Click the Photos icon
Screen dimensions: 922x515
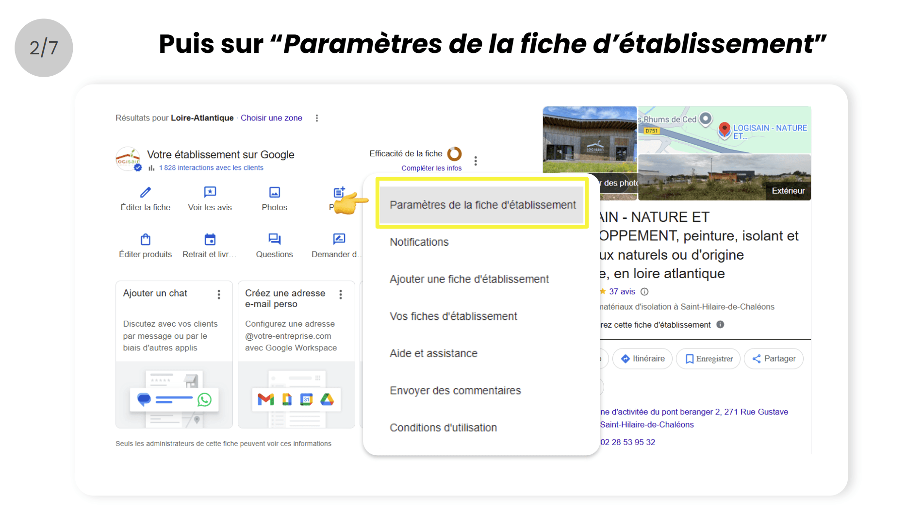coord(274,193)
